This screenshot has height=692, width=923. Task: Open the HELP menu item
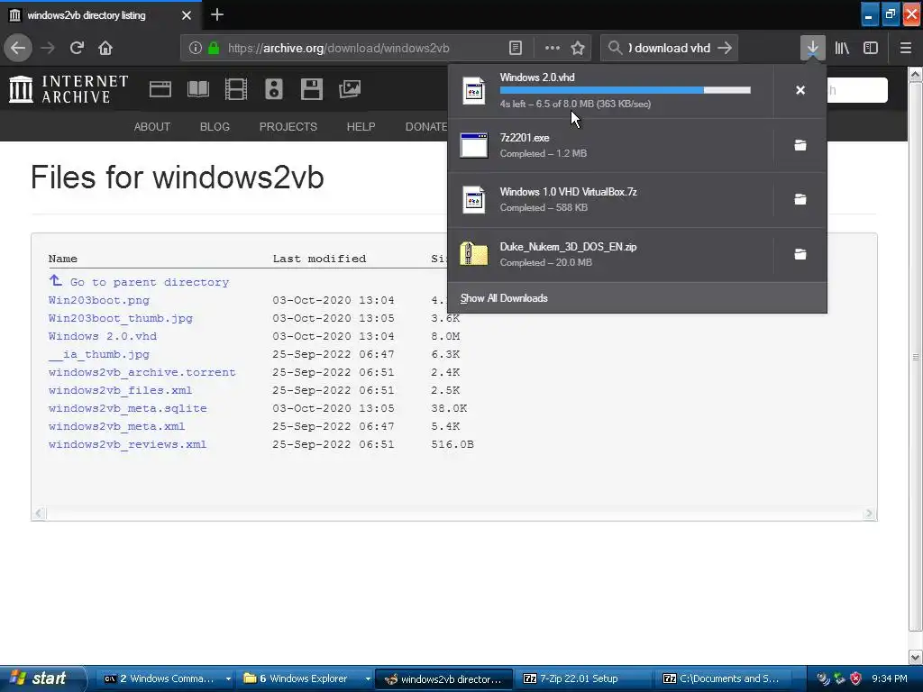click(361, 126)
